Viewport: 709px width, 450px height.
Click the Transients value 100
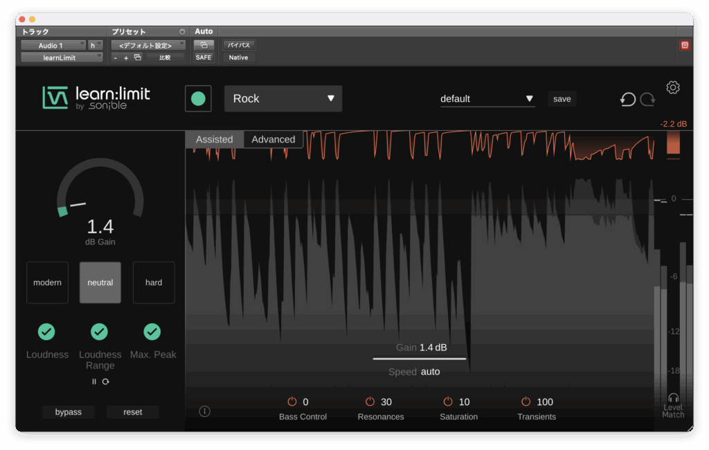[545, 402]
